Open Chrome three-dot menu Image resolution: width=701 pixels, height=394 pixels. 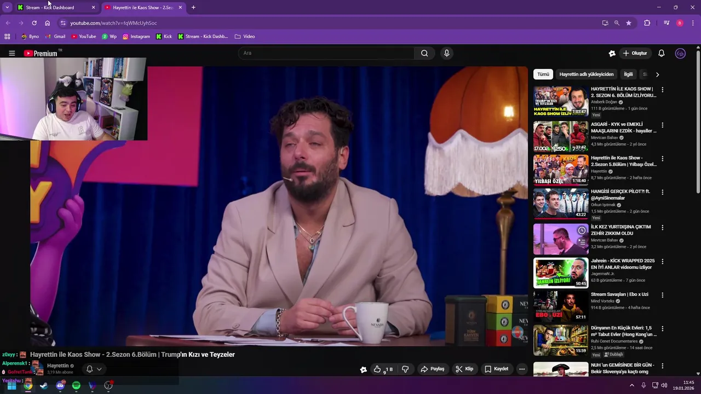[693, 23]
